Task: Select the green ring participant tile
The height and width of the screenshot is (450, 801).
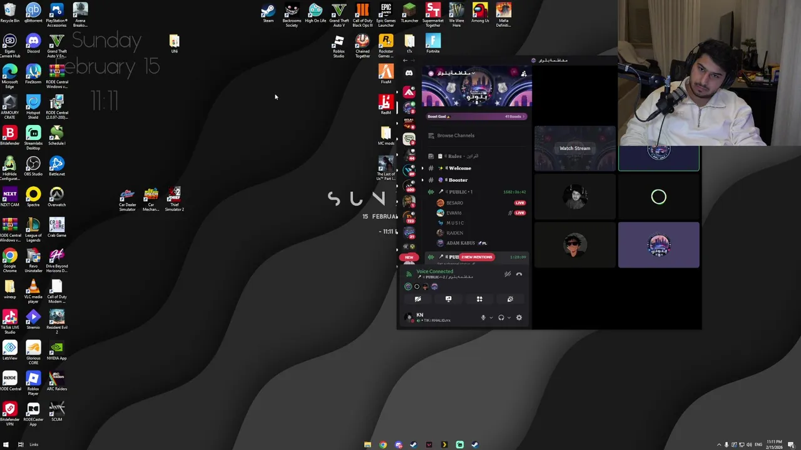Action: [658, 197]
